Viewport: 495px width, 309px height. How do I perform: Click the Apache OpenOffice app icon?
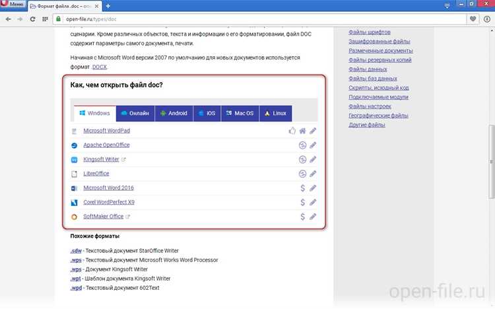point(74,145)
